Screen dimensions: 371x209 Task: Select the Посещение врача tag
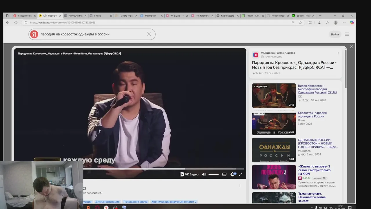click(135, 202)
